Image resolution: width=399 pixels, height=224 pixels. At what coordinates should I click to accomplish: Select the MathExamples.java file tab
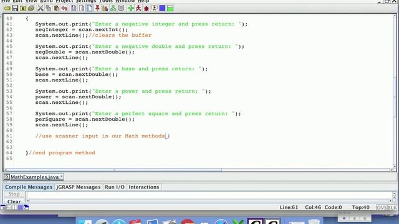pyautogui.click(x=34, y=177)
